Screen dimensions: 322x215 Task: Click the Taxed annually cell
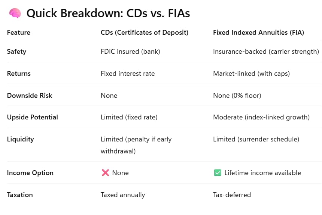tap(123, 195)
